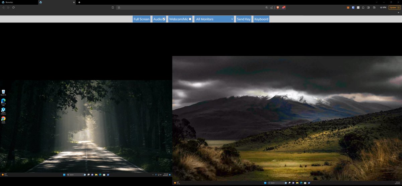Open the zoom indicator in address bar

[267, 7]
